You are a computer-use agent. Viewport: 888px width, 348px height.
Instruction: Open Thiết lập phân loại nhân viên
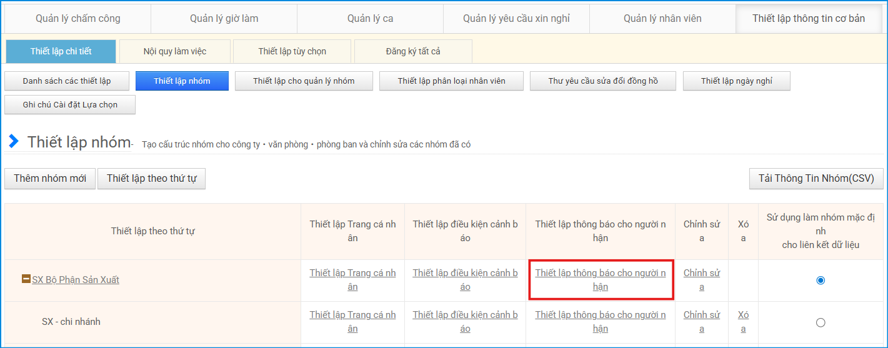click(451, 81)
